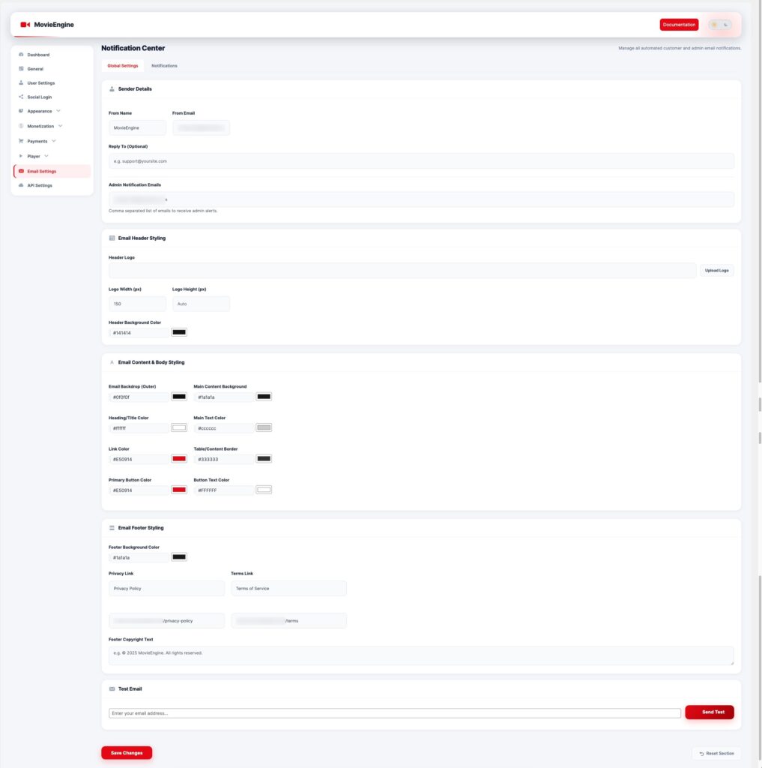
Task: Switch to the Notifications tab
Action: (164, 66)
